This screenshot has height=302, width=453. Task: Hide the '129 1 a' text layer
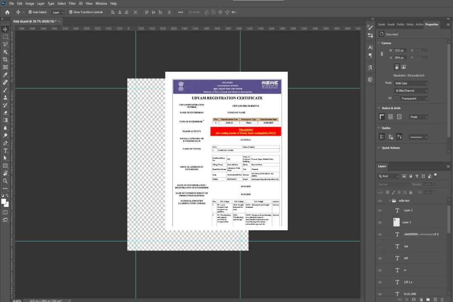pos(380,282)
